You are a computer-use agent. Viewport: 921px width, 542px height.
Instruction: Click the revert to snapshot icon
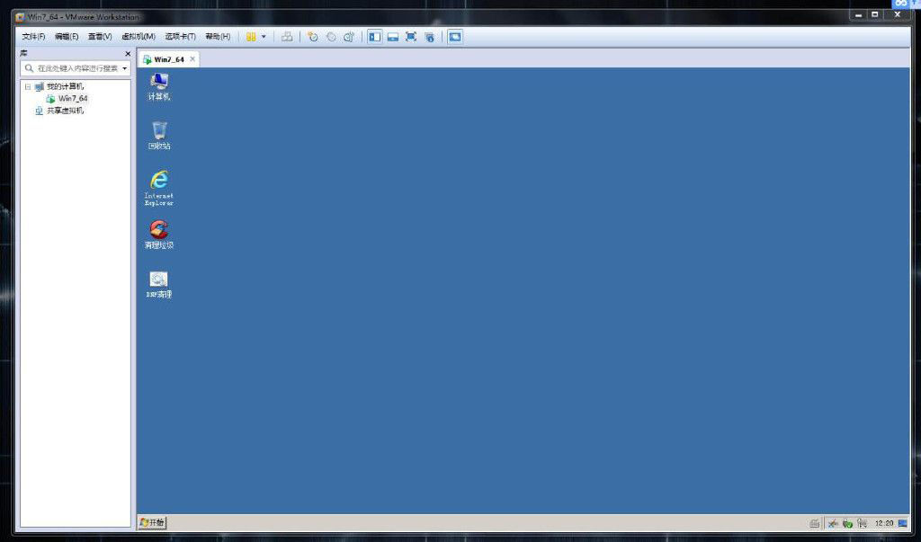pyautogui.click(x=331, y=37)
